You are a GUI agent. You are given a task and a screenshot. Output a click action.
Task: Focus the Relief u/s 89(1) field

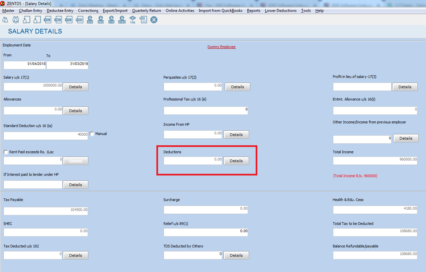pyautogui.click(x=206, y=233)
